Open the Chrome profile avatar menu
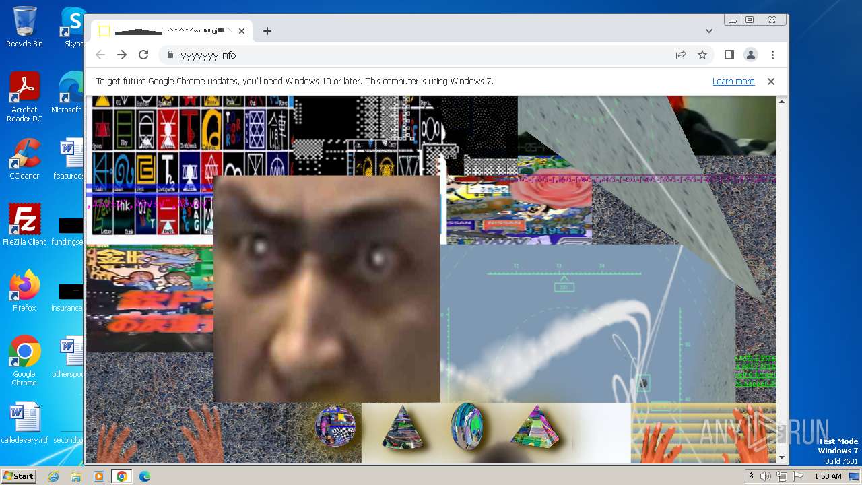This screenshot has width=862, height=485. click(x=750, y=55)
